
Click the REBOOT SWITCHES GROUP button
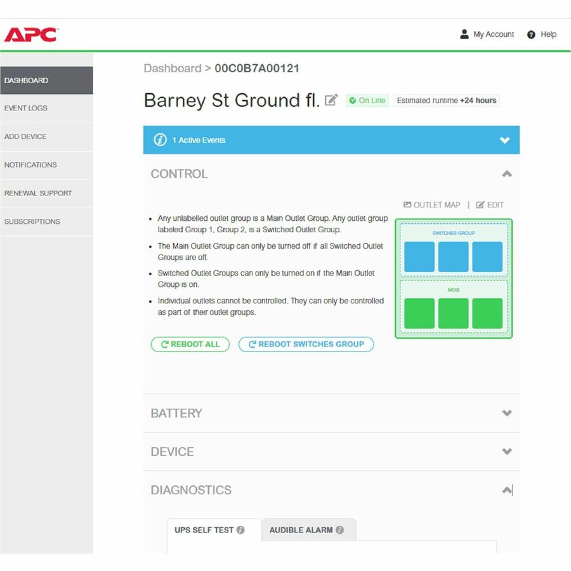[306, 344]
